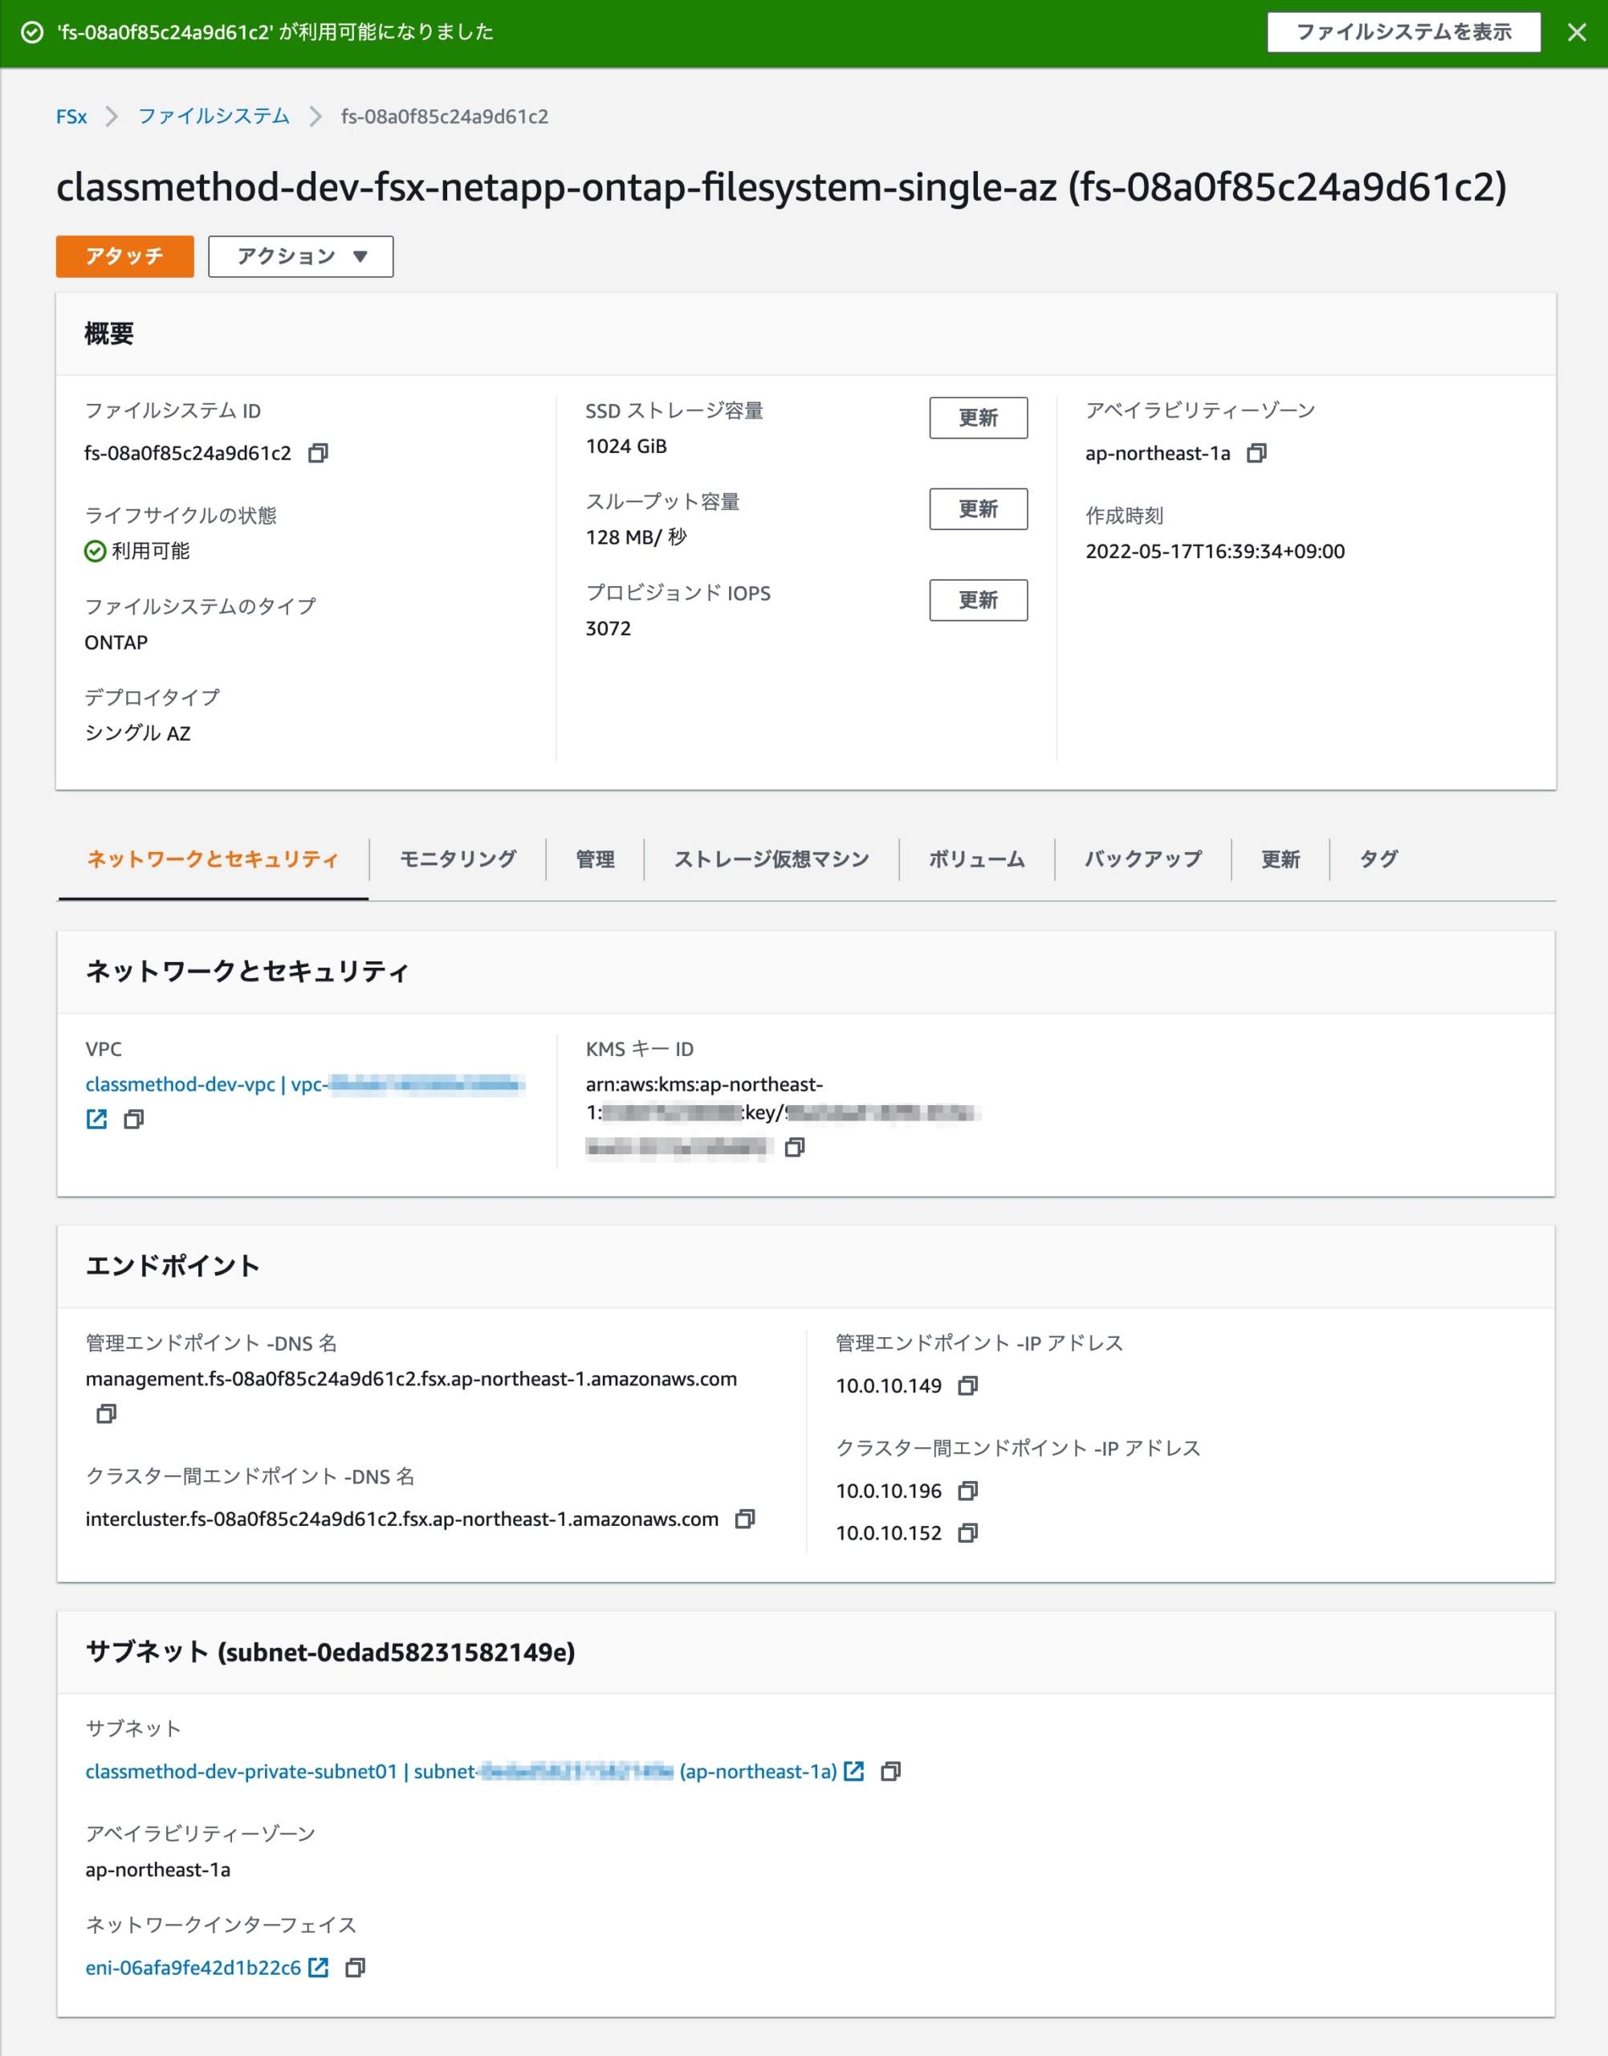
Task: Open the ボリューム tab
Action: coord(976,859)
